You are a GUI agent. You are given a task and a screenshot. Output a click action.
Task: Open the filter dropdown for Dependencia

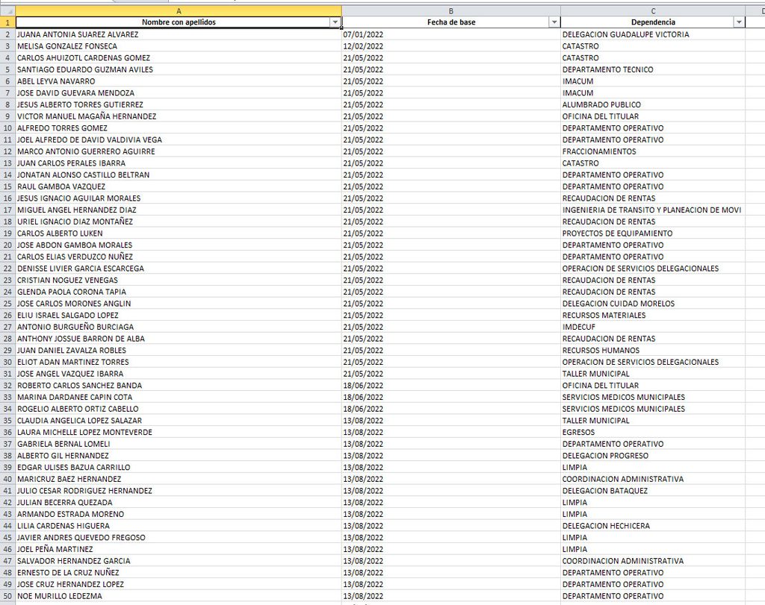tap(739, 22)
